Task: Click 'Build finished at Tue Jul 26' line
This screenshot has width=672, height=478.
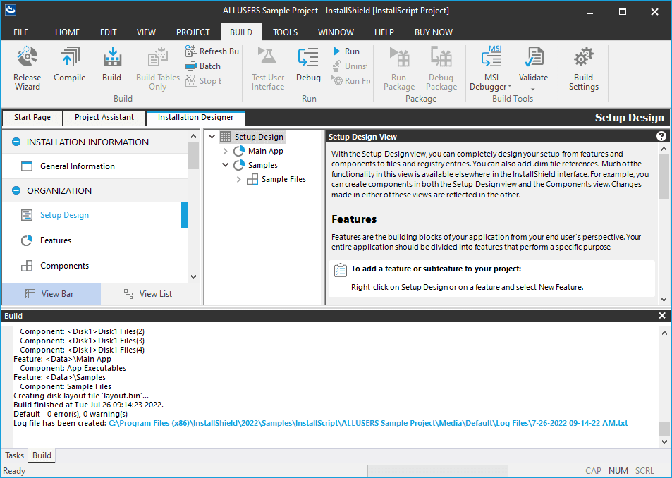Action: (88, 405)
